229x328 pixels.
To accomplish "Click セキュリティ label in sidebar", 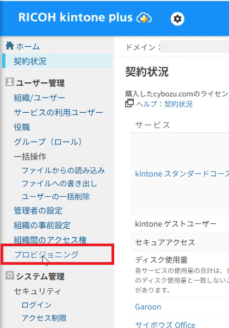I will coord(38,291).
